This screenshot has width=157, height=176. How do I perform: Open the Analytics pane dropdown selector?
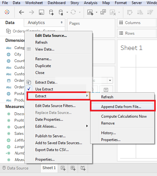click(44, 22)
